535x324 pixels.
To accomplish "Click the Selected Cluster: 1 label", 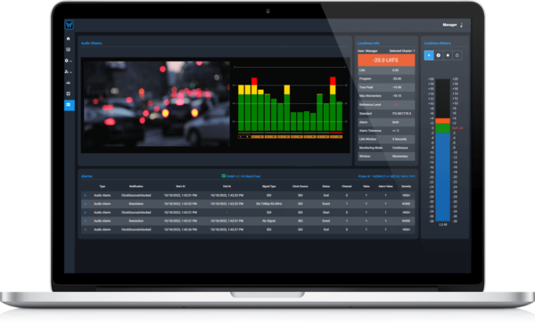I will click(402, 51).
